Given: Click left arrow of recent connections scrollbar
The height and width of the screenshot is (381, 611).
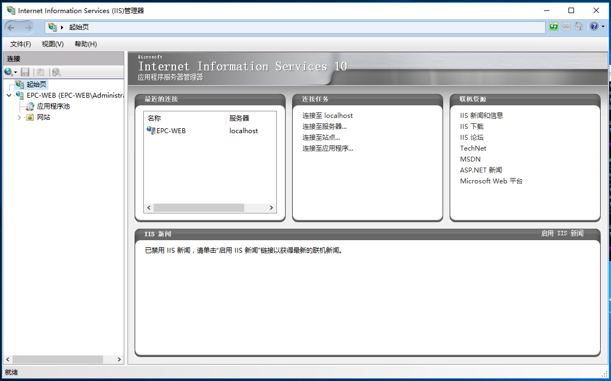Looking at the screenshot, I should point(149,207).
